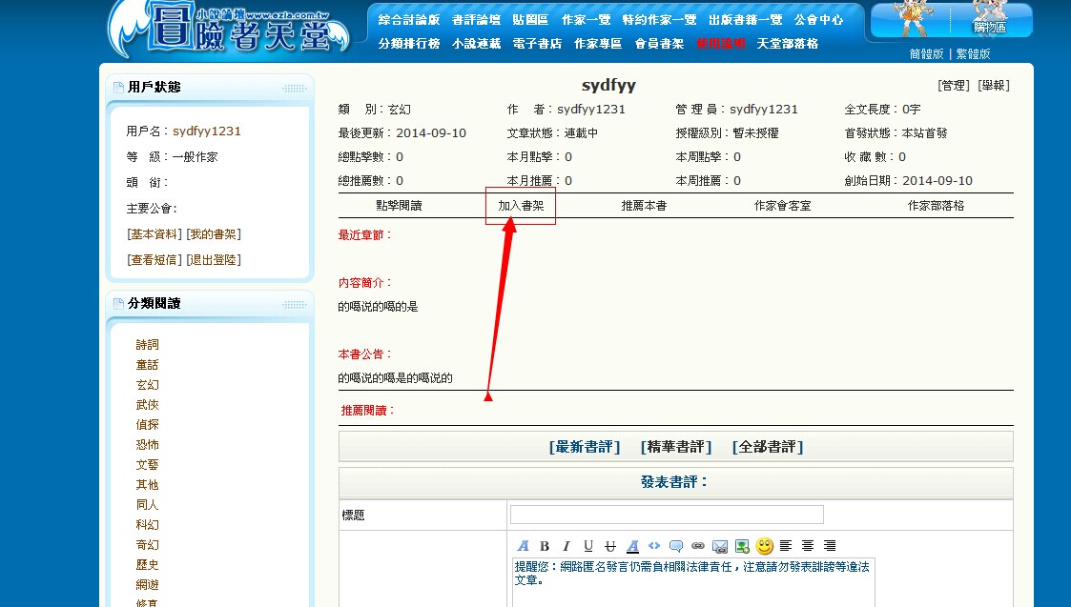This screenshot has width=1071, height=607.
Task: Select the smiley emoticon insert icon
Action: pyautogui.click(x=765, y=545)
